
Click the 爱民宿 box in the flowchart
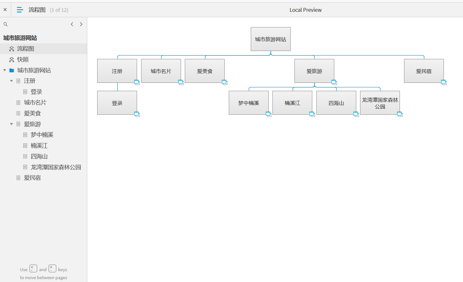(424, 71)
